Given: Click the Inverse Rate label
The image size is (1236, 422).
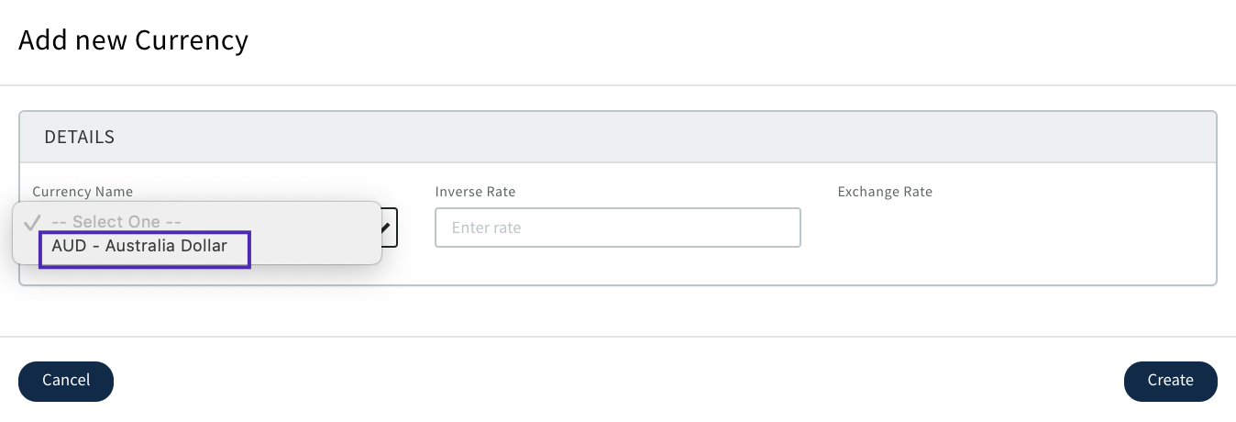Looking at the screenshot, I should pyautogui.click(x=475, y=192).
